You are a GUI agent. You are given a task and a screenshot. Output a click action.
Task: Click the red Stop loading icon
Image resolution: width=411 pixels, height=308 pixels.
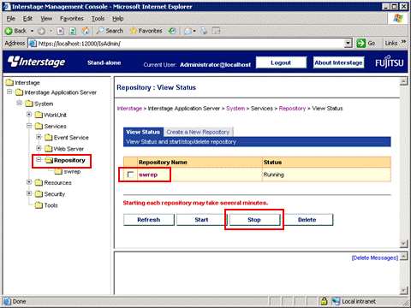coord(60,31)
